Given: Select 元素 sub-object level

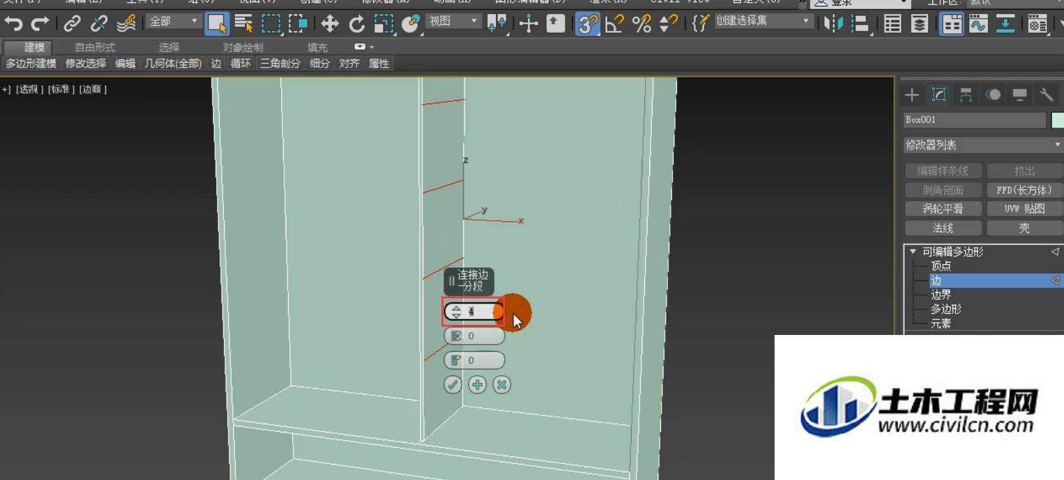Looking at the screenshot, I should click(941, 323).
